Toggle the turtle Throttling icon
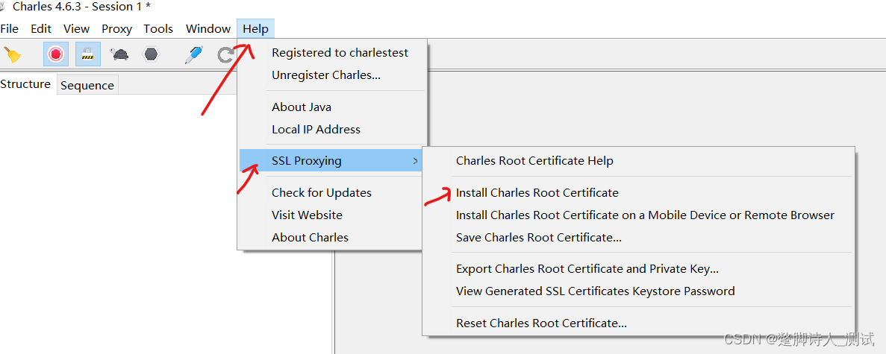Screen dimensions: 886x354 119,54
